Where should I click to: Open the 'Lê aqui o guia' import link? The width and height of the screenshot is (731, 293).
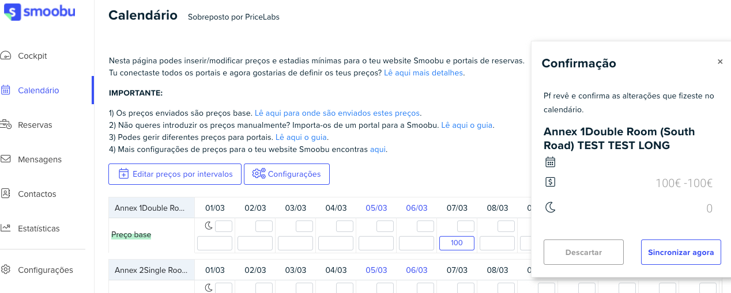tap(467, 125)
